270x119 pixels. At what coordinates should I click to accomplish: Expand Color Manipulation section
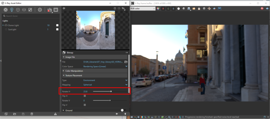pyautogui.click(x=95, y=71)
